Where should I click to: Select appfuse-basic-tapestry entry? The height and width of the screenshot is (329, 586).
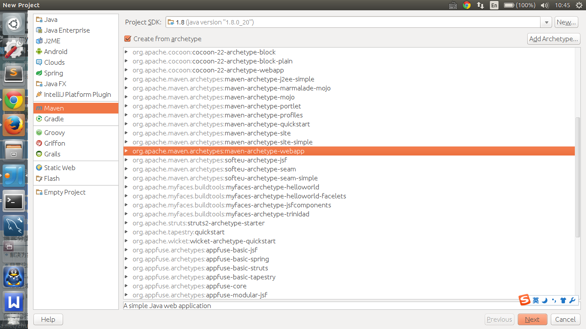349,277
